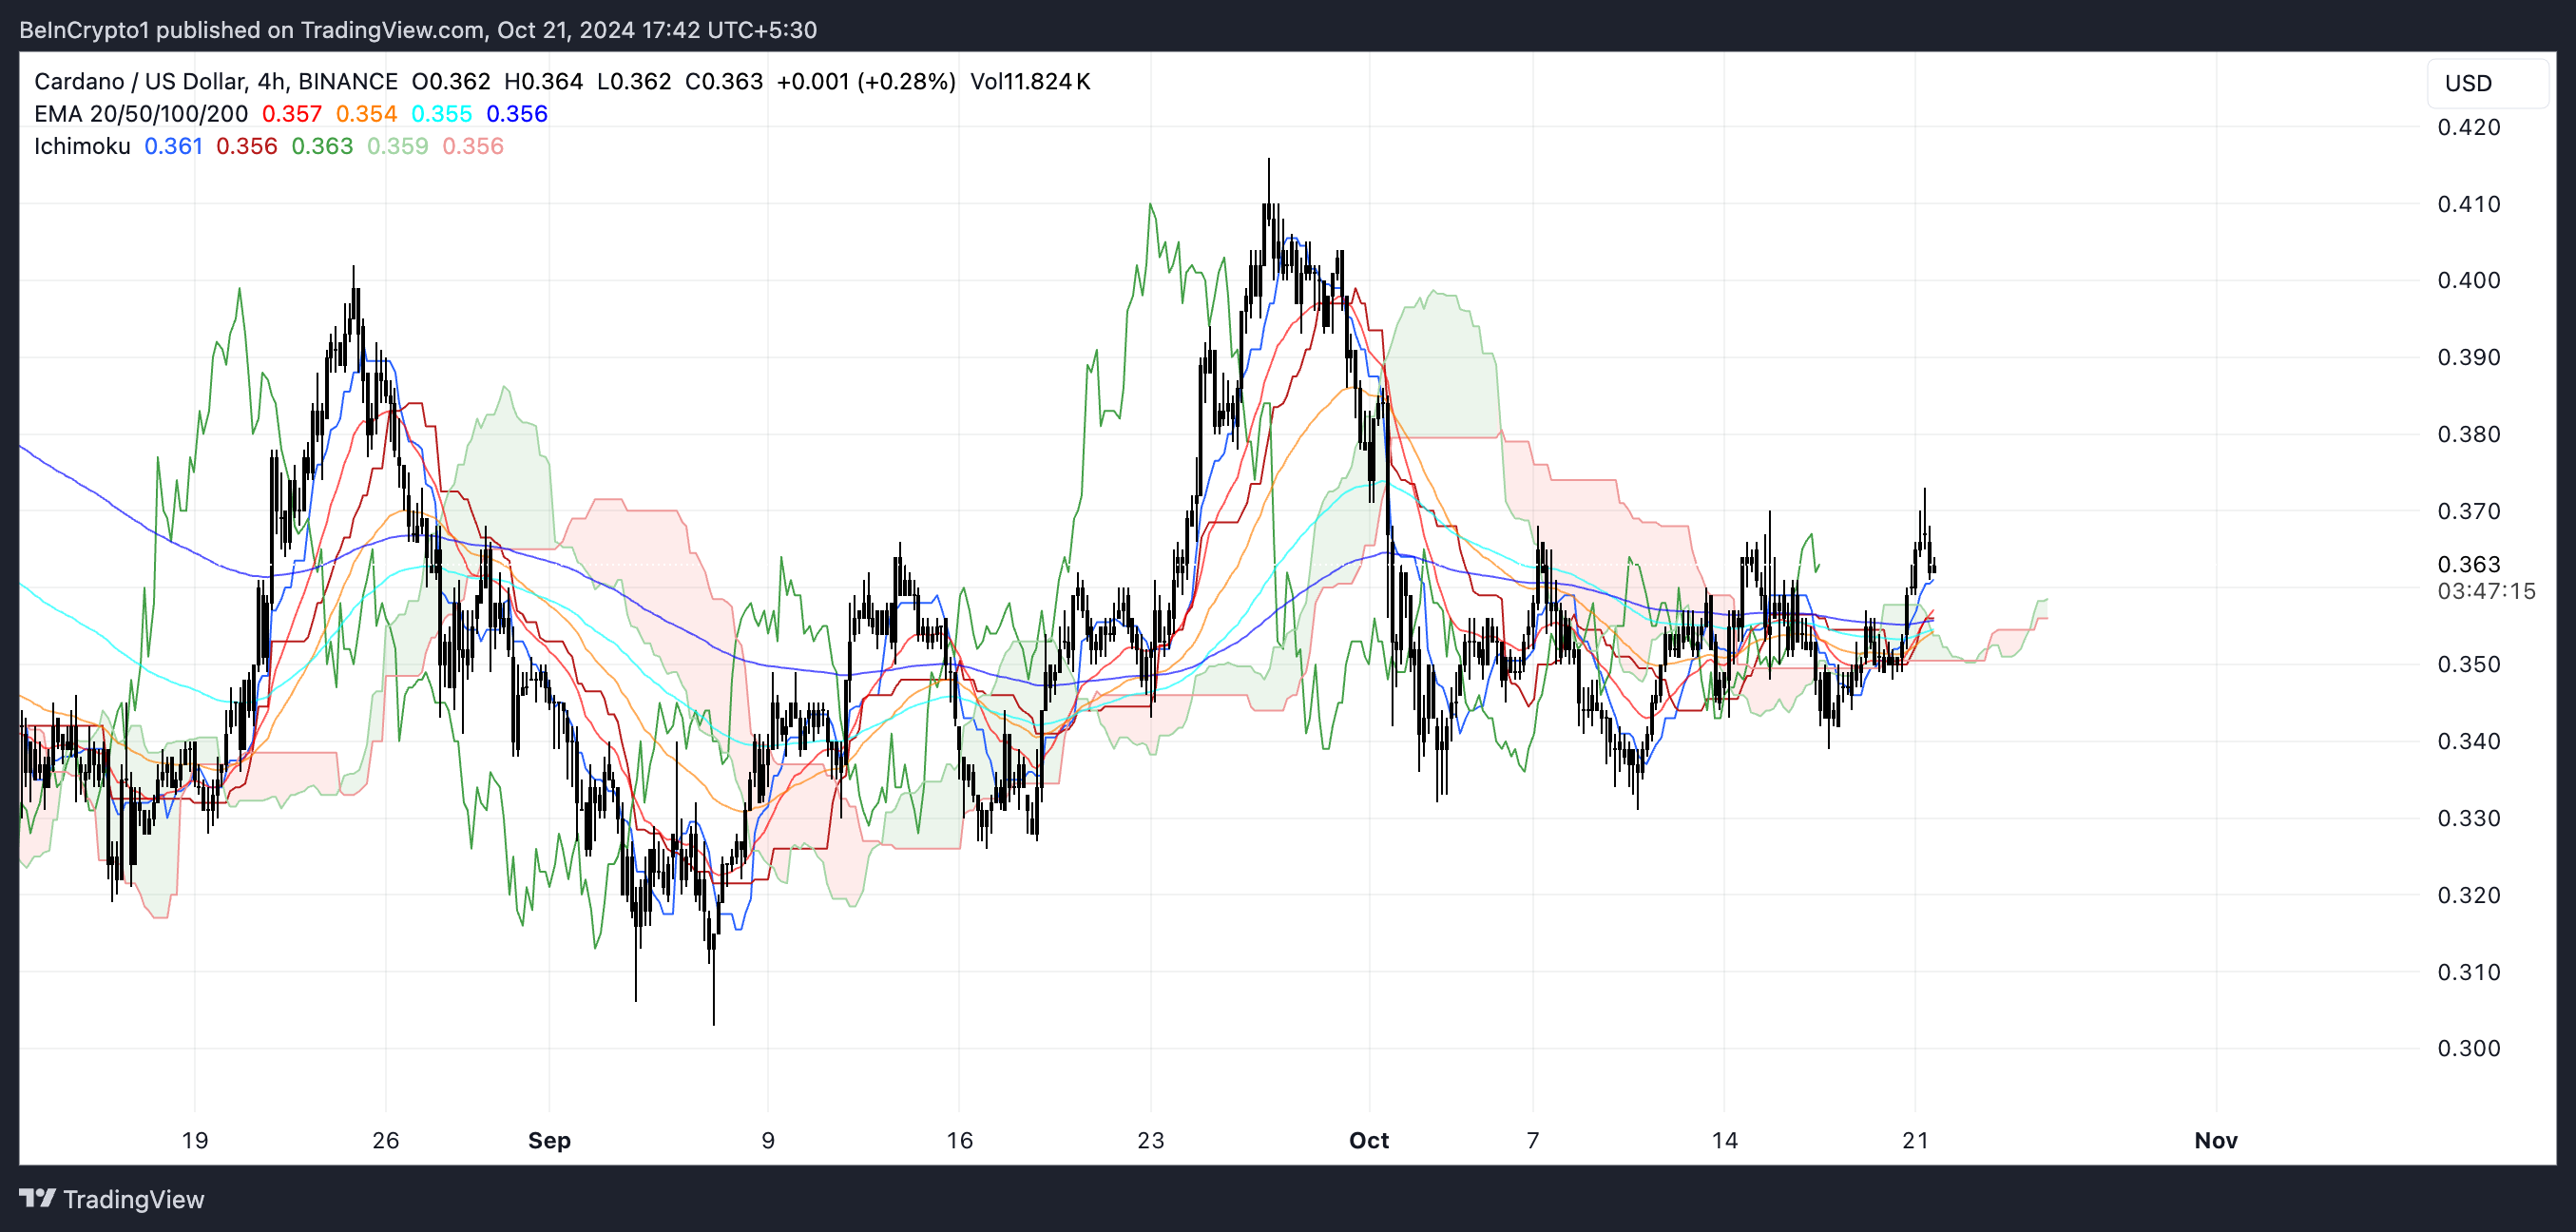Select the Oct date marker on time axis

point(1368,1140)
